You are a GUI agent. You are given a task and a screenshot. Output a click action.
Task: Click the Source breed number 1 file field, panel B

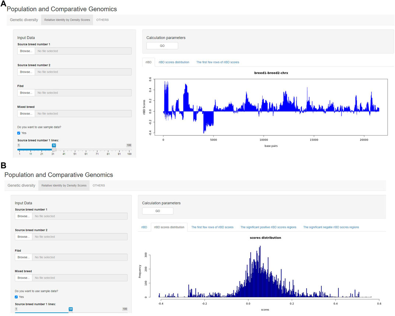[x=80, y=216]
